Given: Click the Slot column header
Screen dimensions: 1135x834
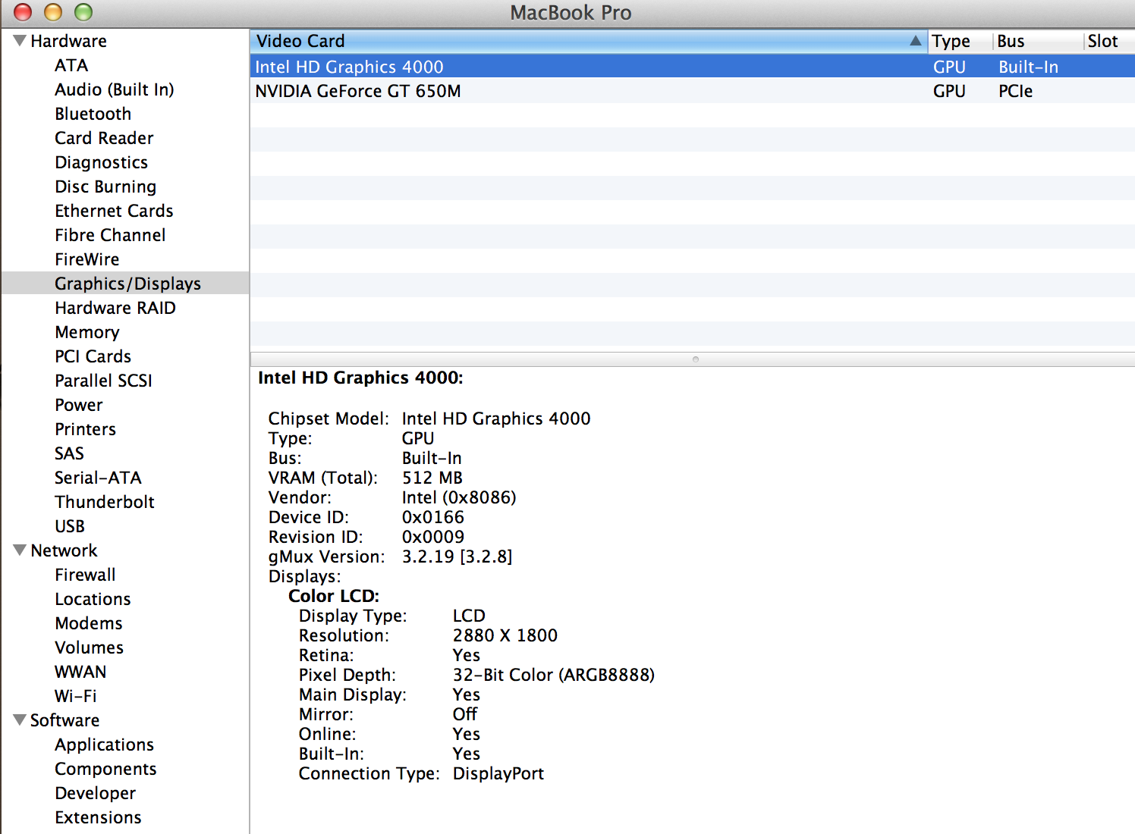Looking at the screenshot, I should [x=1109, y=41].
